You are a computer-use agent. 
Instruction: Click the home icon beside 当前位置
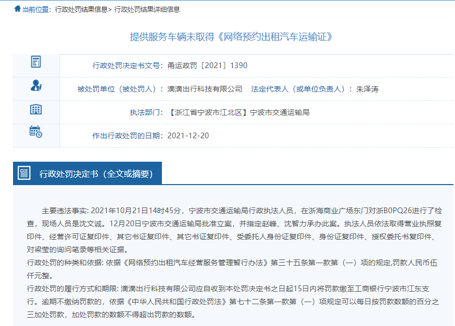pyautogui.click(x=17, y=9)
